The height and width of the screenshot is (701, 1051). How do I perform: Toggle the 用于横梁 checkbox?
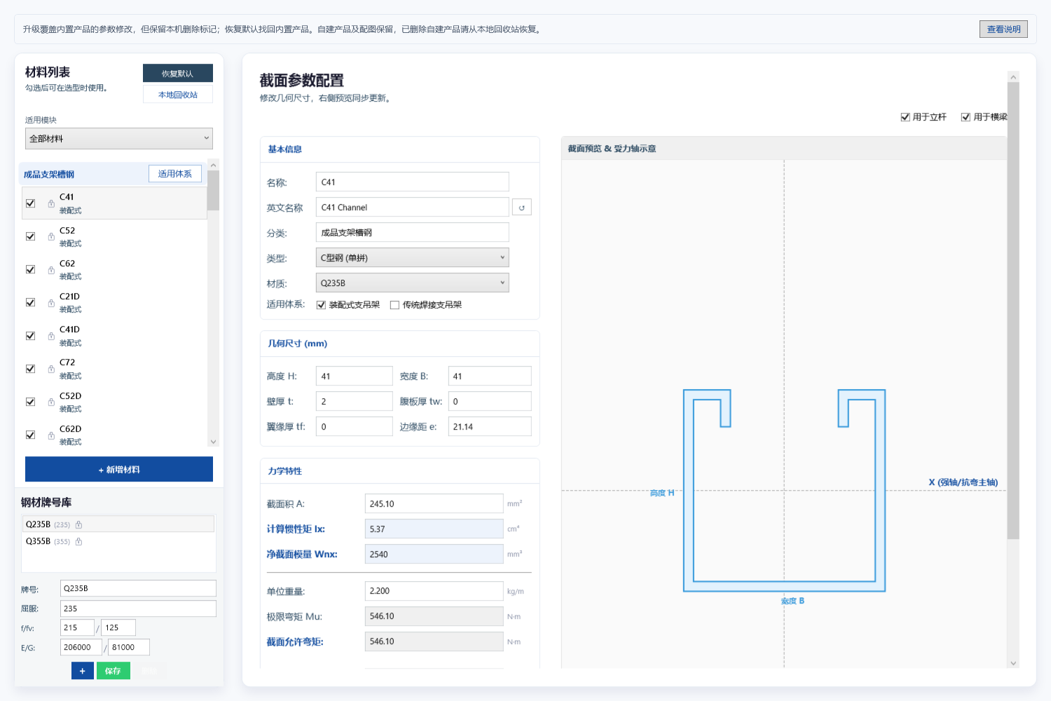pyautogui.click(x=966, y=117)
